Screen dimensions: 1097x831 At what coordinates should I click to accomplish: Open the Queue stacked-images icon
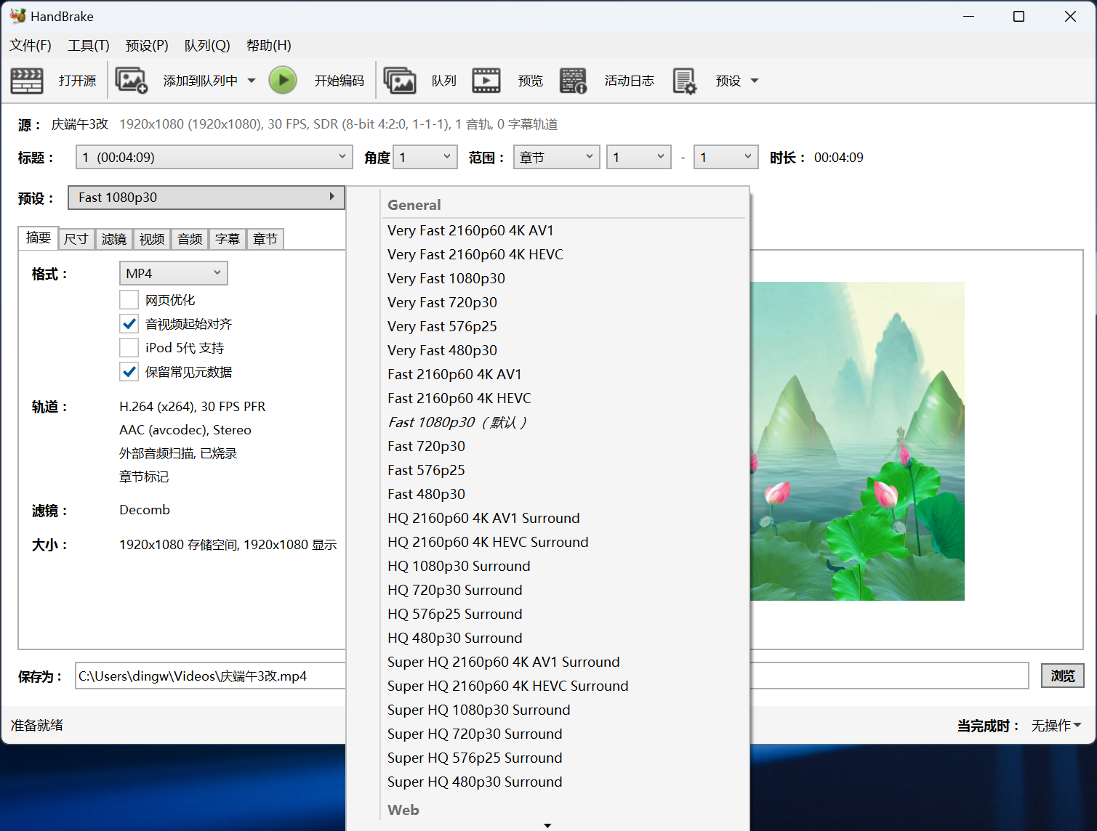[399, 81]
